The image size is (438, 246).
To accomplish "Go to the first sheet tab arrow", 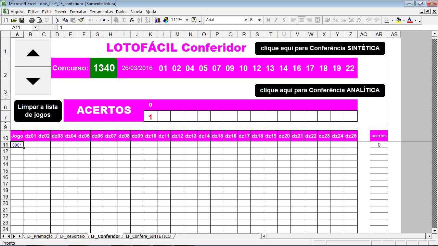I will click(x=3, y=236).
